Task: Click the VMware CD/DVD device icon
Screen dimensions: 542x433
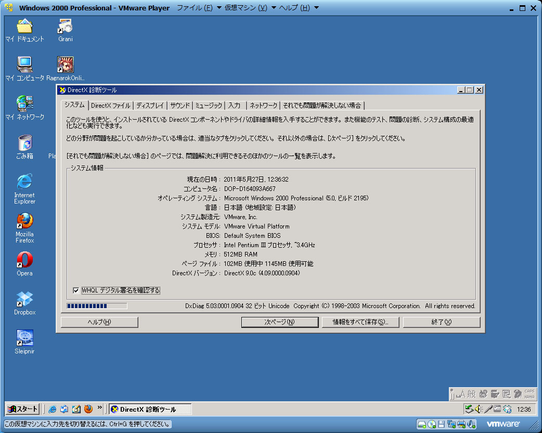Action: [x=432, y=424]
